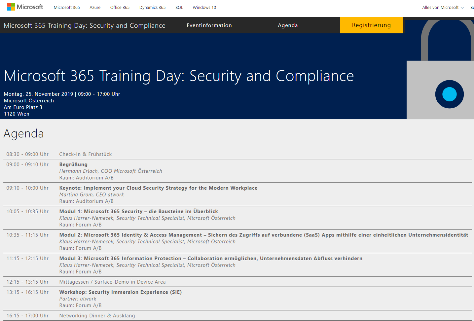Open the SQL navigation link
474x321 pixels.
[179, 7]
